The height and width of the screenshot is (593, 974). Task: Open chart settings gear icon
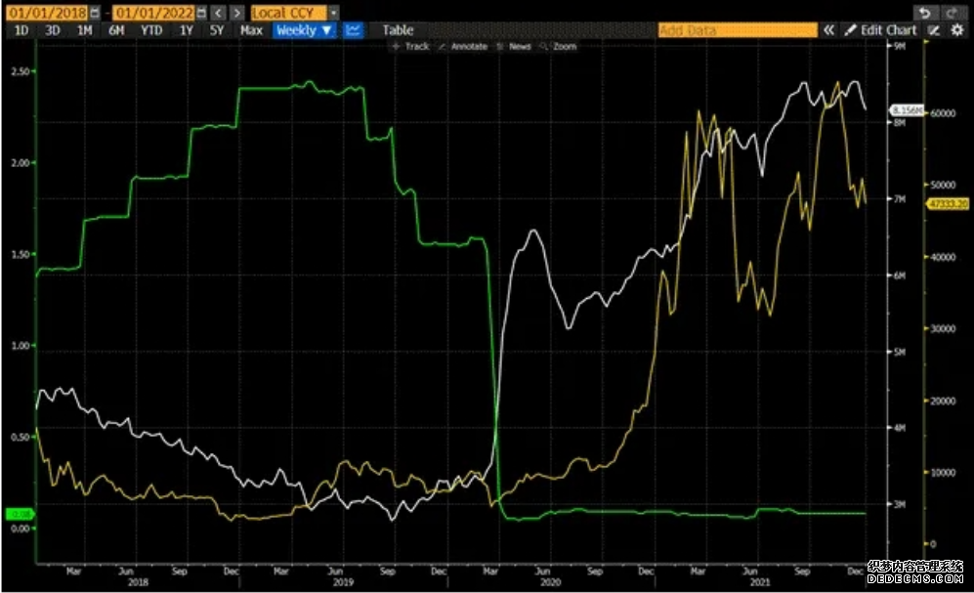click(x=957, y=30)
